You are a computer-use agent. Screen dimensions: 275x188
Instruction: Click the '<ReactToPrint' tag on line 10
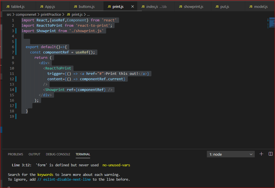[57, 68]
